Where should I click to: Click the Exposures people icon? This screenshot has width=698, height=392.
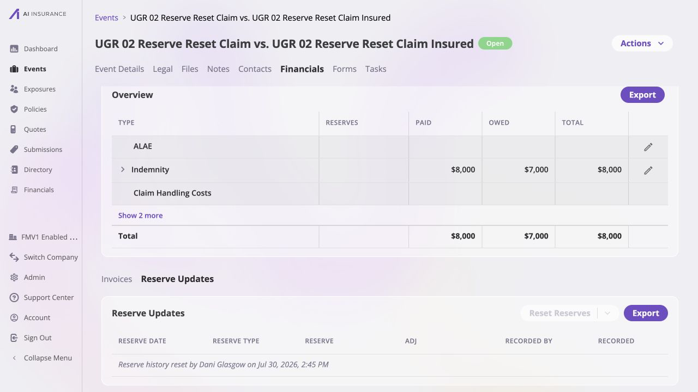coord(14,89)
